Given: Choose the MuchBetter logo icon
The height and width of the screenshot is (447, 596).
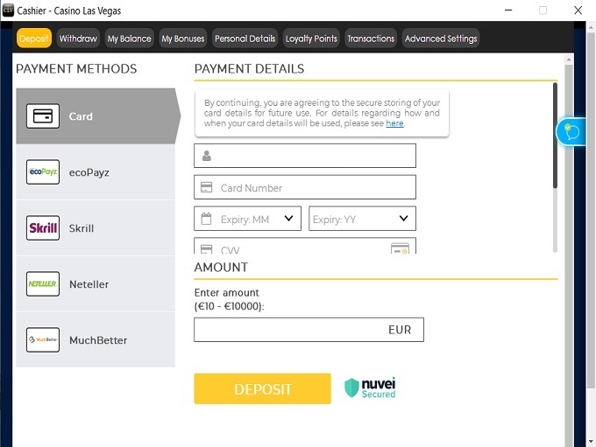Looking at the screenshot, I should tap(43, 340).
